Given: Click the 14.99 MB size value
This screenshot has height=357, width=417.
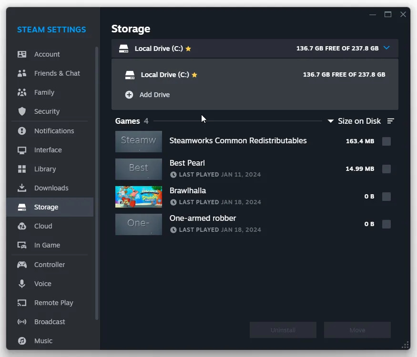Looking at the screenshot, I should pos(360,169).
